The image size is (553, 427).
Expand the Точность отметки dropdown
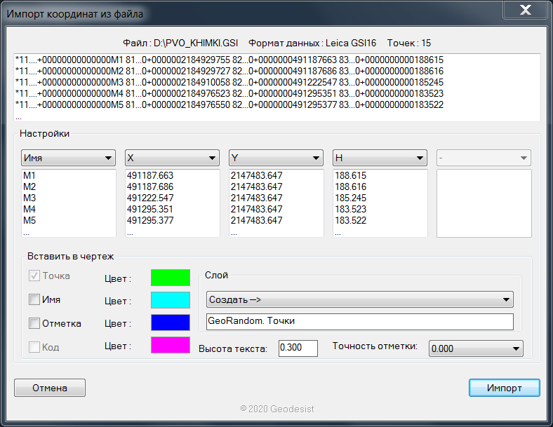(x=476, y=348)
